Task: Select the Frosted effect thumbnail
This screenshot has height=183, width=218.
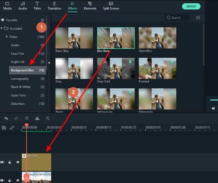Action: click(158, 69)
